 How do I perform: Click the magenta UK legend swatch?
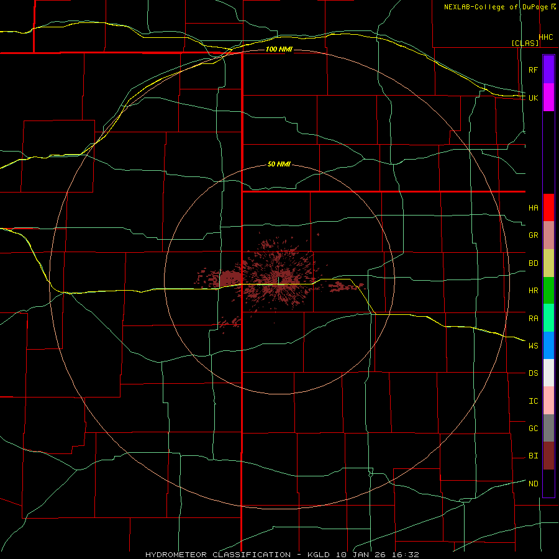[x=548, y=98]
